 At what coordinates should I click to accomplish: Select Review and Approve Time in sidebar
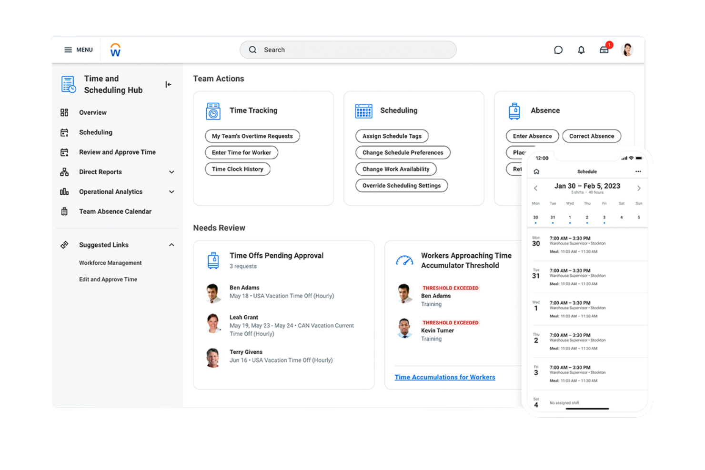117,152
